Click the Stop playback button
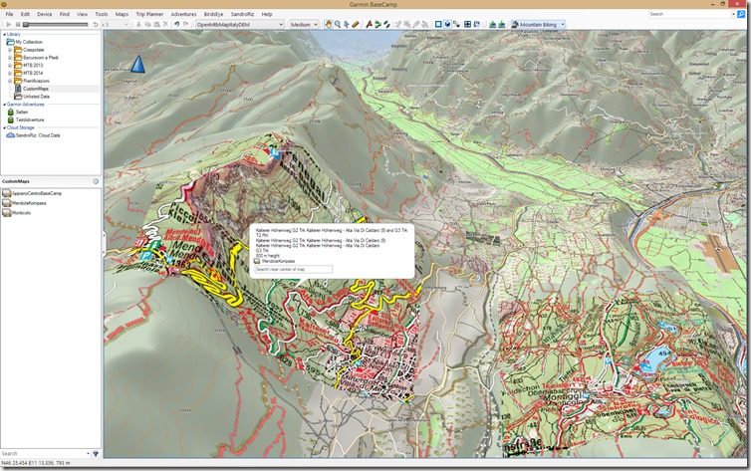The height and width of the screenshot is (471, 751). (18, 24)
